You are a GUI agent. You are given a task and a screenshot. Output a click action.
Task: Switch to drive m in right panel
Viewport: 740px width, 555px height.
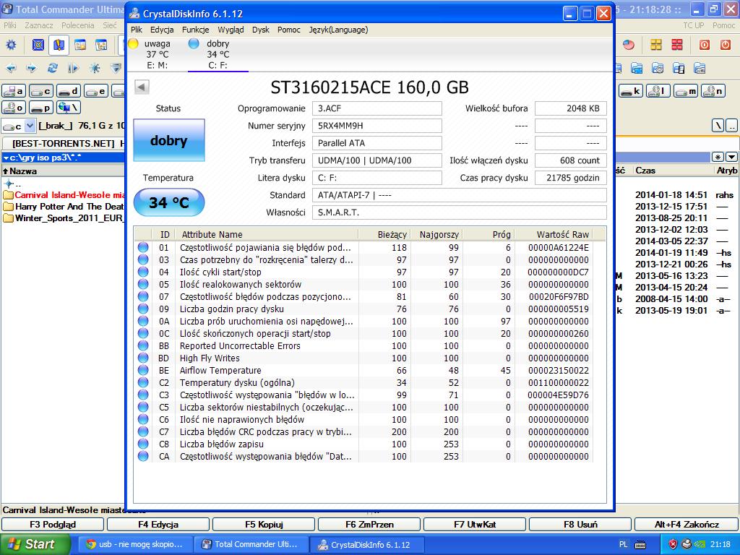pos(685,90)
